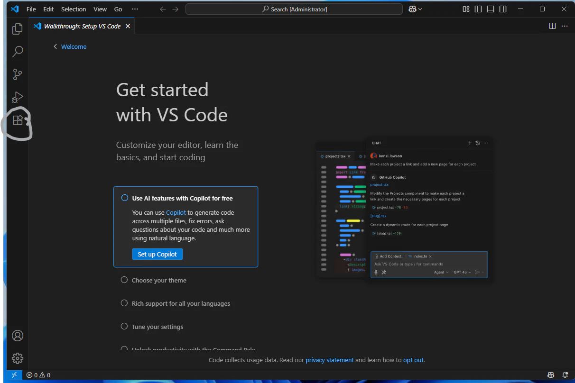Click the Get started with VS Code heading
575x383 pixels.
pyautogui.click(x=172, y=102)
